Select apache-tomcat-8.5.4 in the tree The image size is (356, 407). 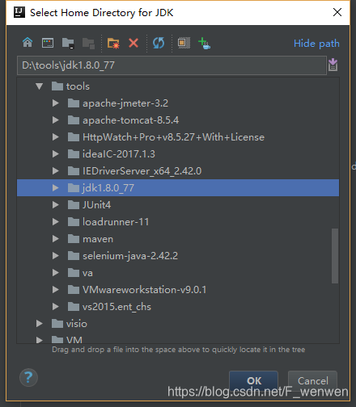click(x=130, y=120)
